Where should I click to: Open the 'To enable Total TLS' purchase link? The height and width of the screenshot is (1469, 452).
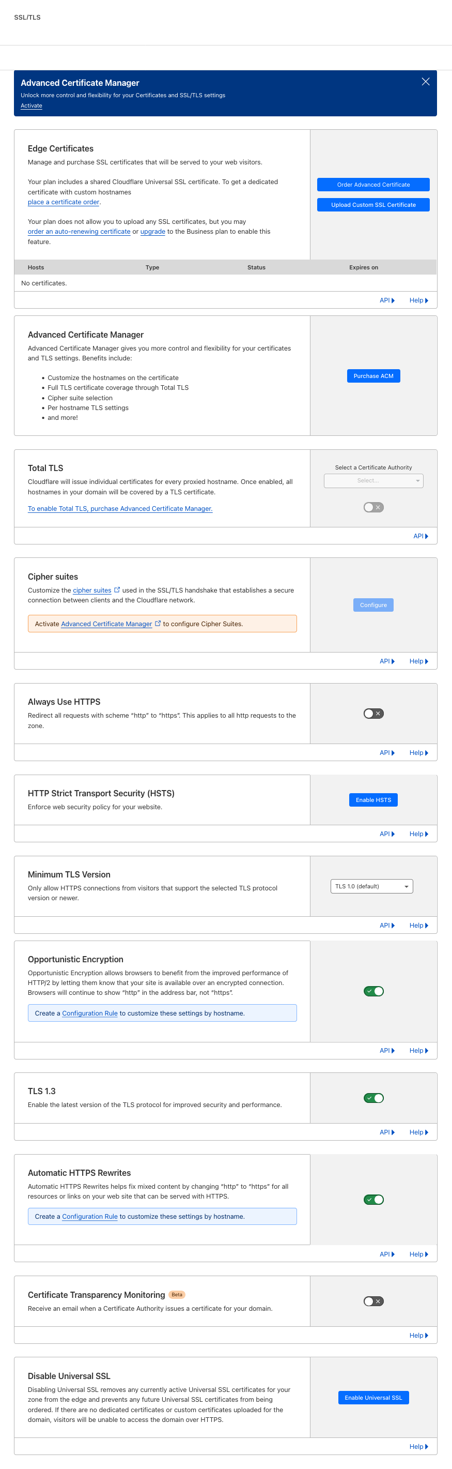tap(120, 509)
